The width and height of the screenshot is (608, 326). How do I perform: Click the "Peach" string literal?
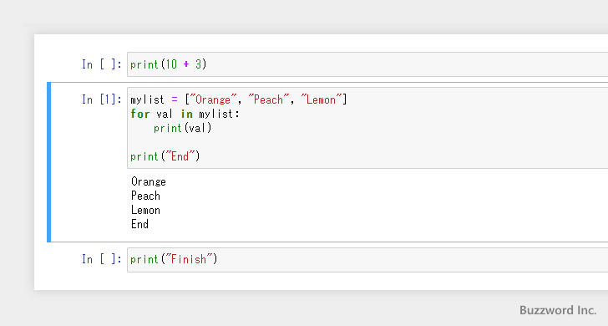pos(268,99)
